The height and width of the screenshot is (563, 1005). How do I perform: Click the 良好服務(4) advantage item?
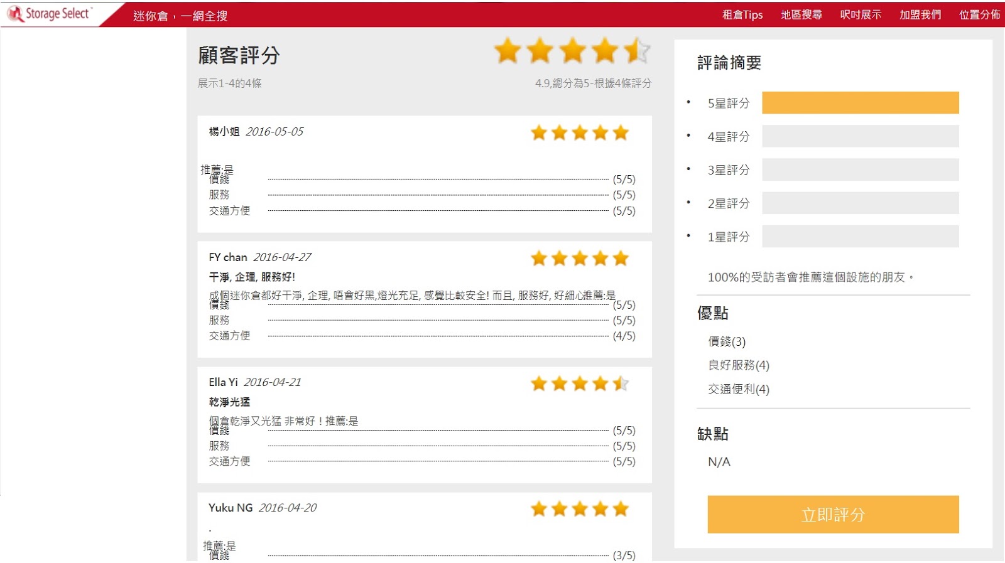coord(738,365)
